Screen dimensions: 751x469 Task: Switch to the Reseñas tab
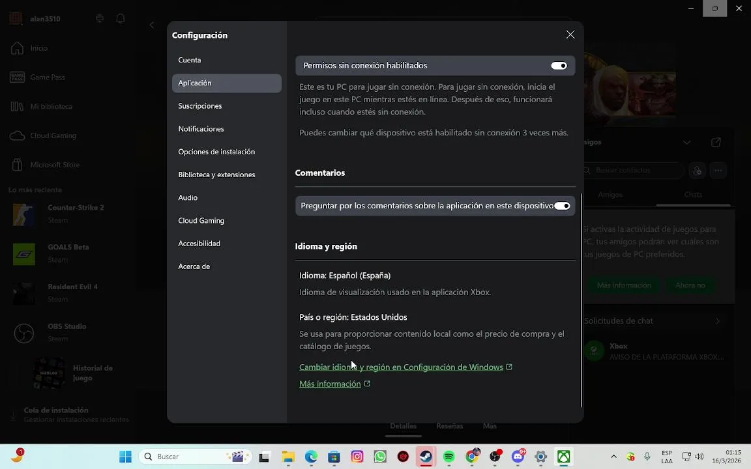pos(450,426)
